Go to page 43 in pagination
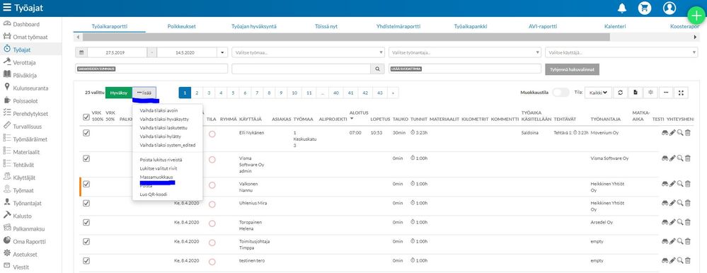 (380, 93)
